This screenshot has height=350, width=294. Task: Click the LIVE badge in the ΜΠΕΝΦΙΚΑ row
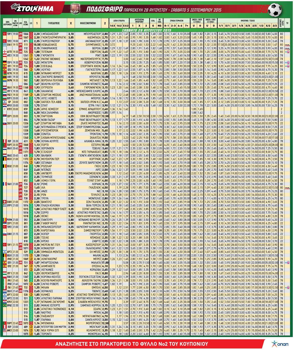(21, 323)
